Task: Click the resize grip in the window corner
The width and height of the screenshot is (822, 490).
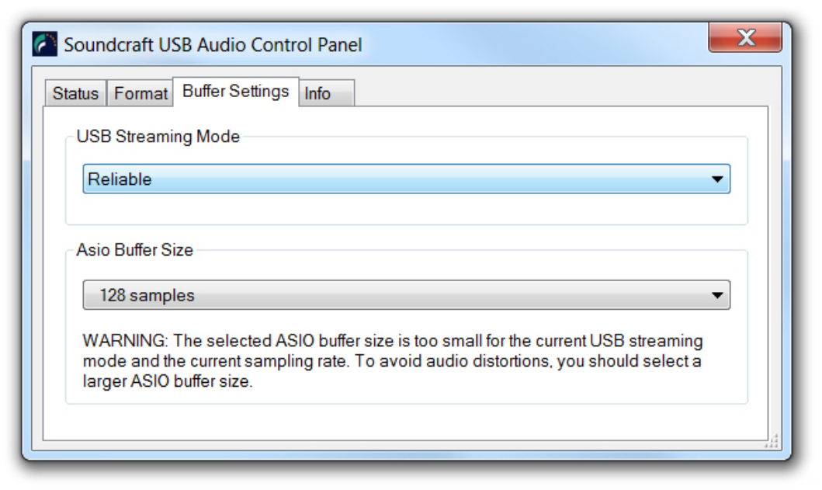Action: point(772,442)
